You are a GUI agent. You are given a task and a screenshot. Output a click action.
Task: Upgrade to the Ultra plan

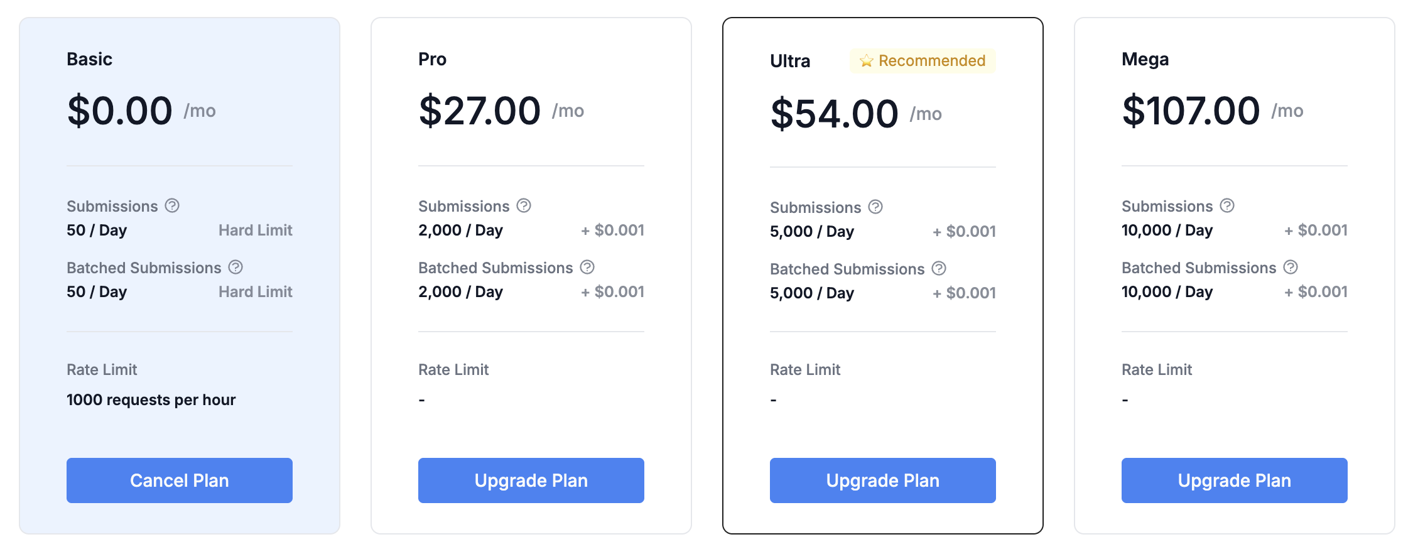(x=883, y=480)
